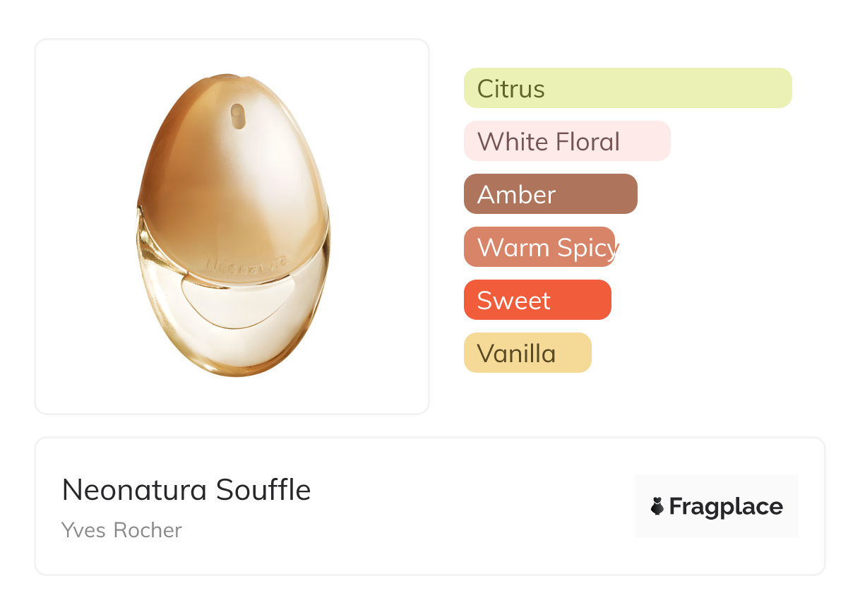Open the Neonatura Souffle title
This screenshot has height=610, width=860.
point(186,489)
